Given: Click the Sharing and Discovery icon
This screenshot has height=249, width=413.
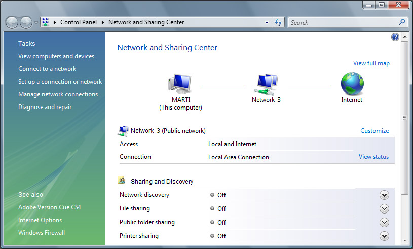Looking at the screenshot, I should (x=121, y=180).
